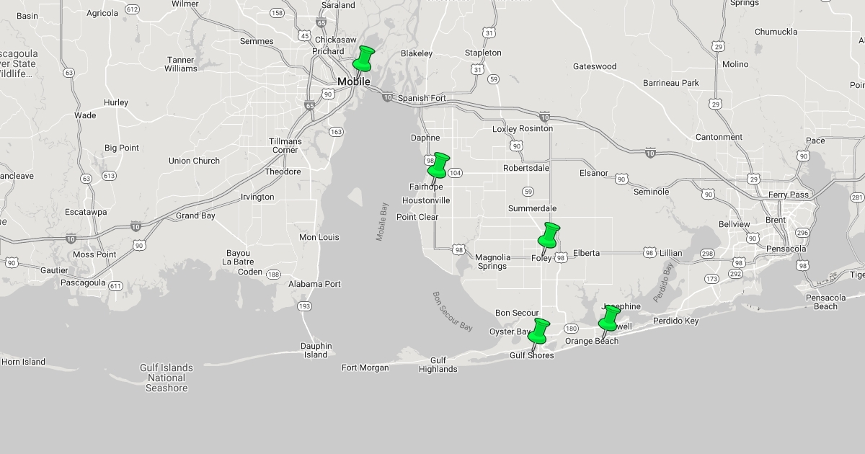The width and height of the screenshot is (865, 454).
Task: Select the Robertsdale label on map
Action: click(525, 168)
